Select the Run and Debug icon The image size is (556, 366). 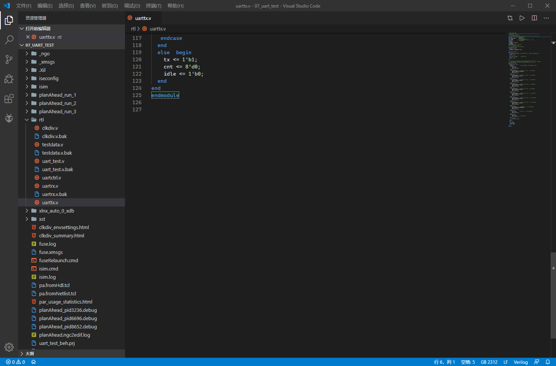click(x=9, y=79)
